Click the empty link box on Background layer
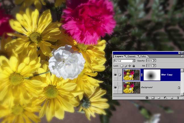Viewport: 184px width, 123px height. [120, 87]
